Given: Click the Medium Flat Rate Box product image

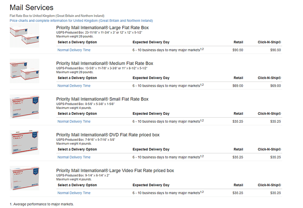Looking at the screenshot, I should coord(24,71).
